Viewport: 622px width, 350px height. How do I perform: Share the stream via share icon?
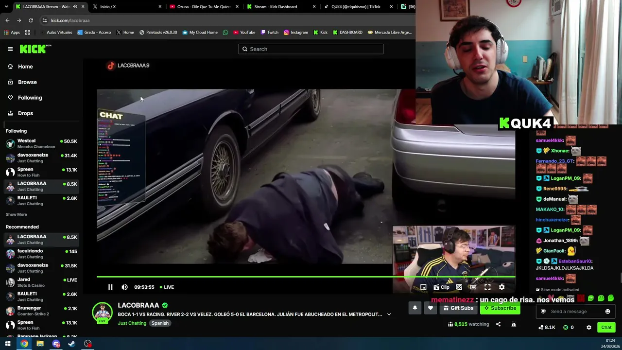tap(498, 324)
